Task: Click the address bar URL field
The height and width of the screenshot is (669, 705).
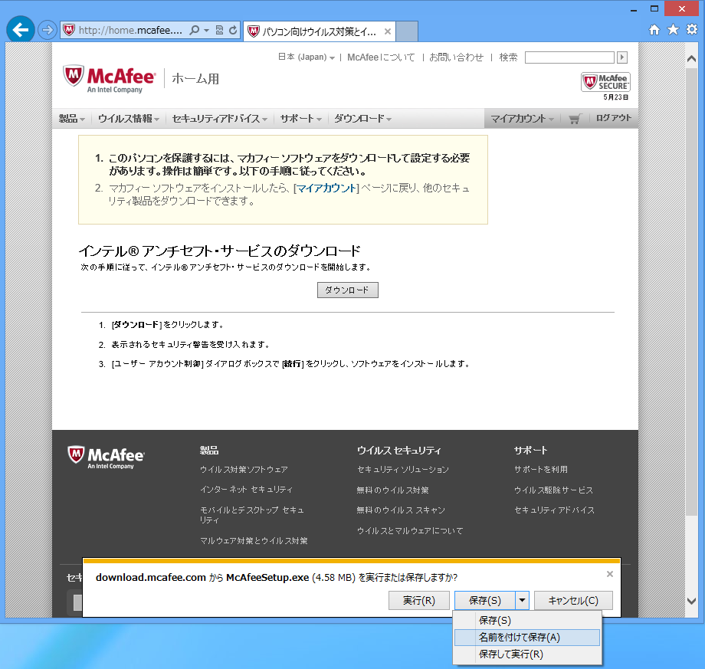Action: coord(130,30)
